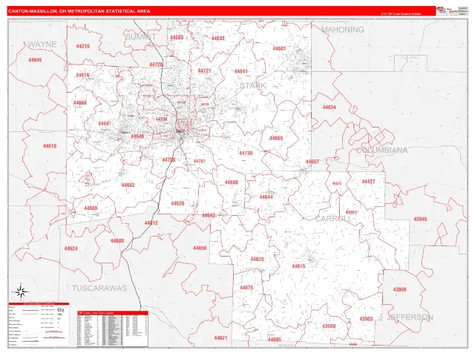Click ZIP code 44685
475x356 pixels.
[177, 38]
